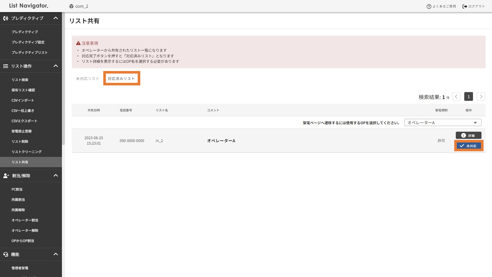The width and height of the screenshot is (492, 277).
Task: Open 詳細 for the shared list row
Action: coord(468,136)
